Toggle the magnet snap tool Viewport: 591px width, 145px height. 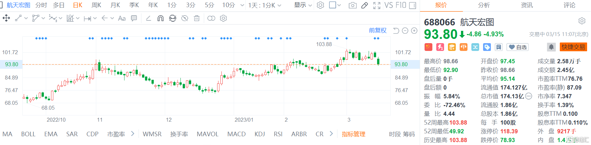pyautogui.click(x=160, y=18)
